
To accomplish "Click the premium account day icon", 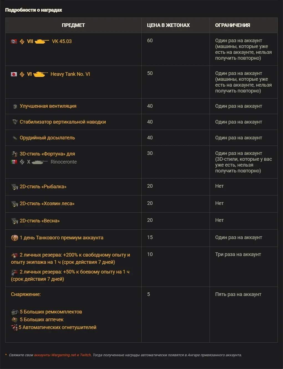I will pos(14,238).
